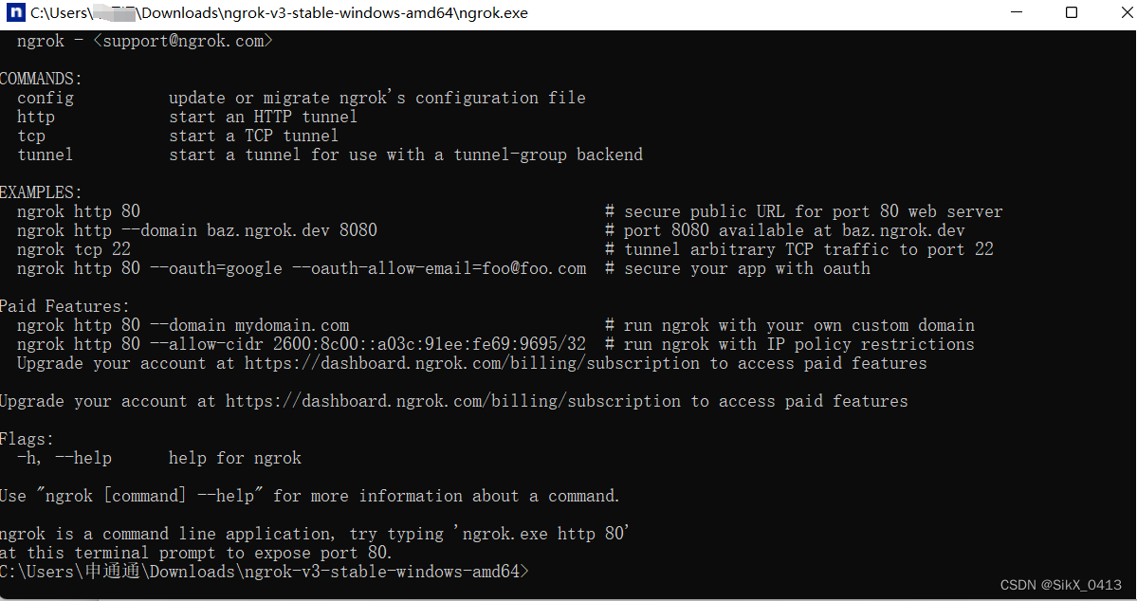Close the ngrok console window

(1127, 12)
